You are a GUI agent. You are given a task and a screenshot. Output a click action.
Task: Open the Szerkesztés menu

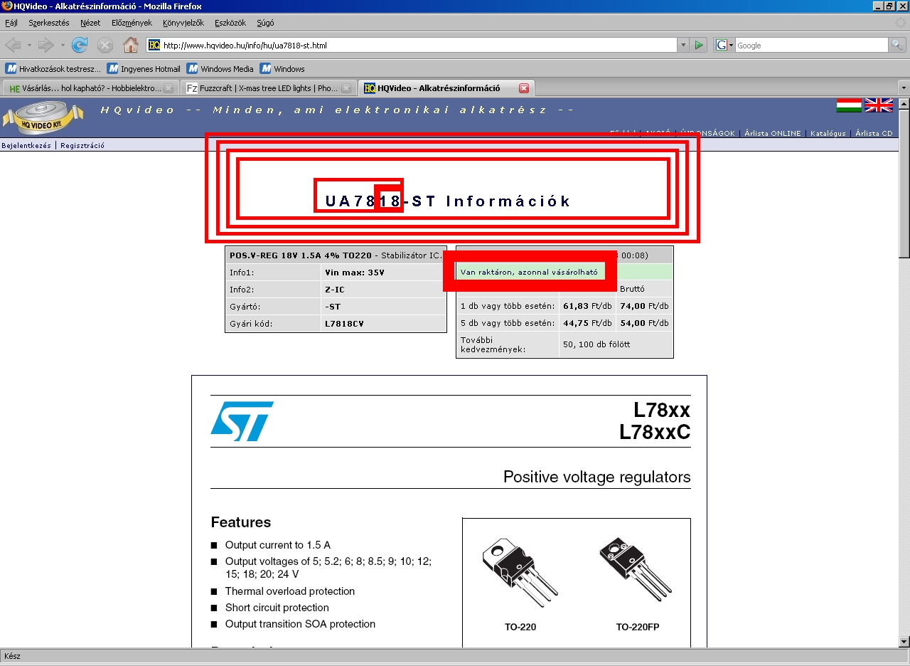click(x=49, y=23)
